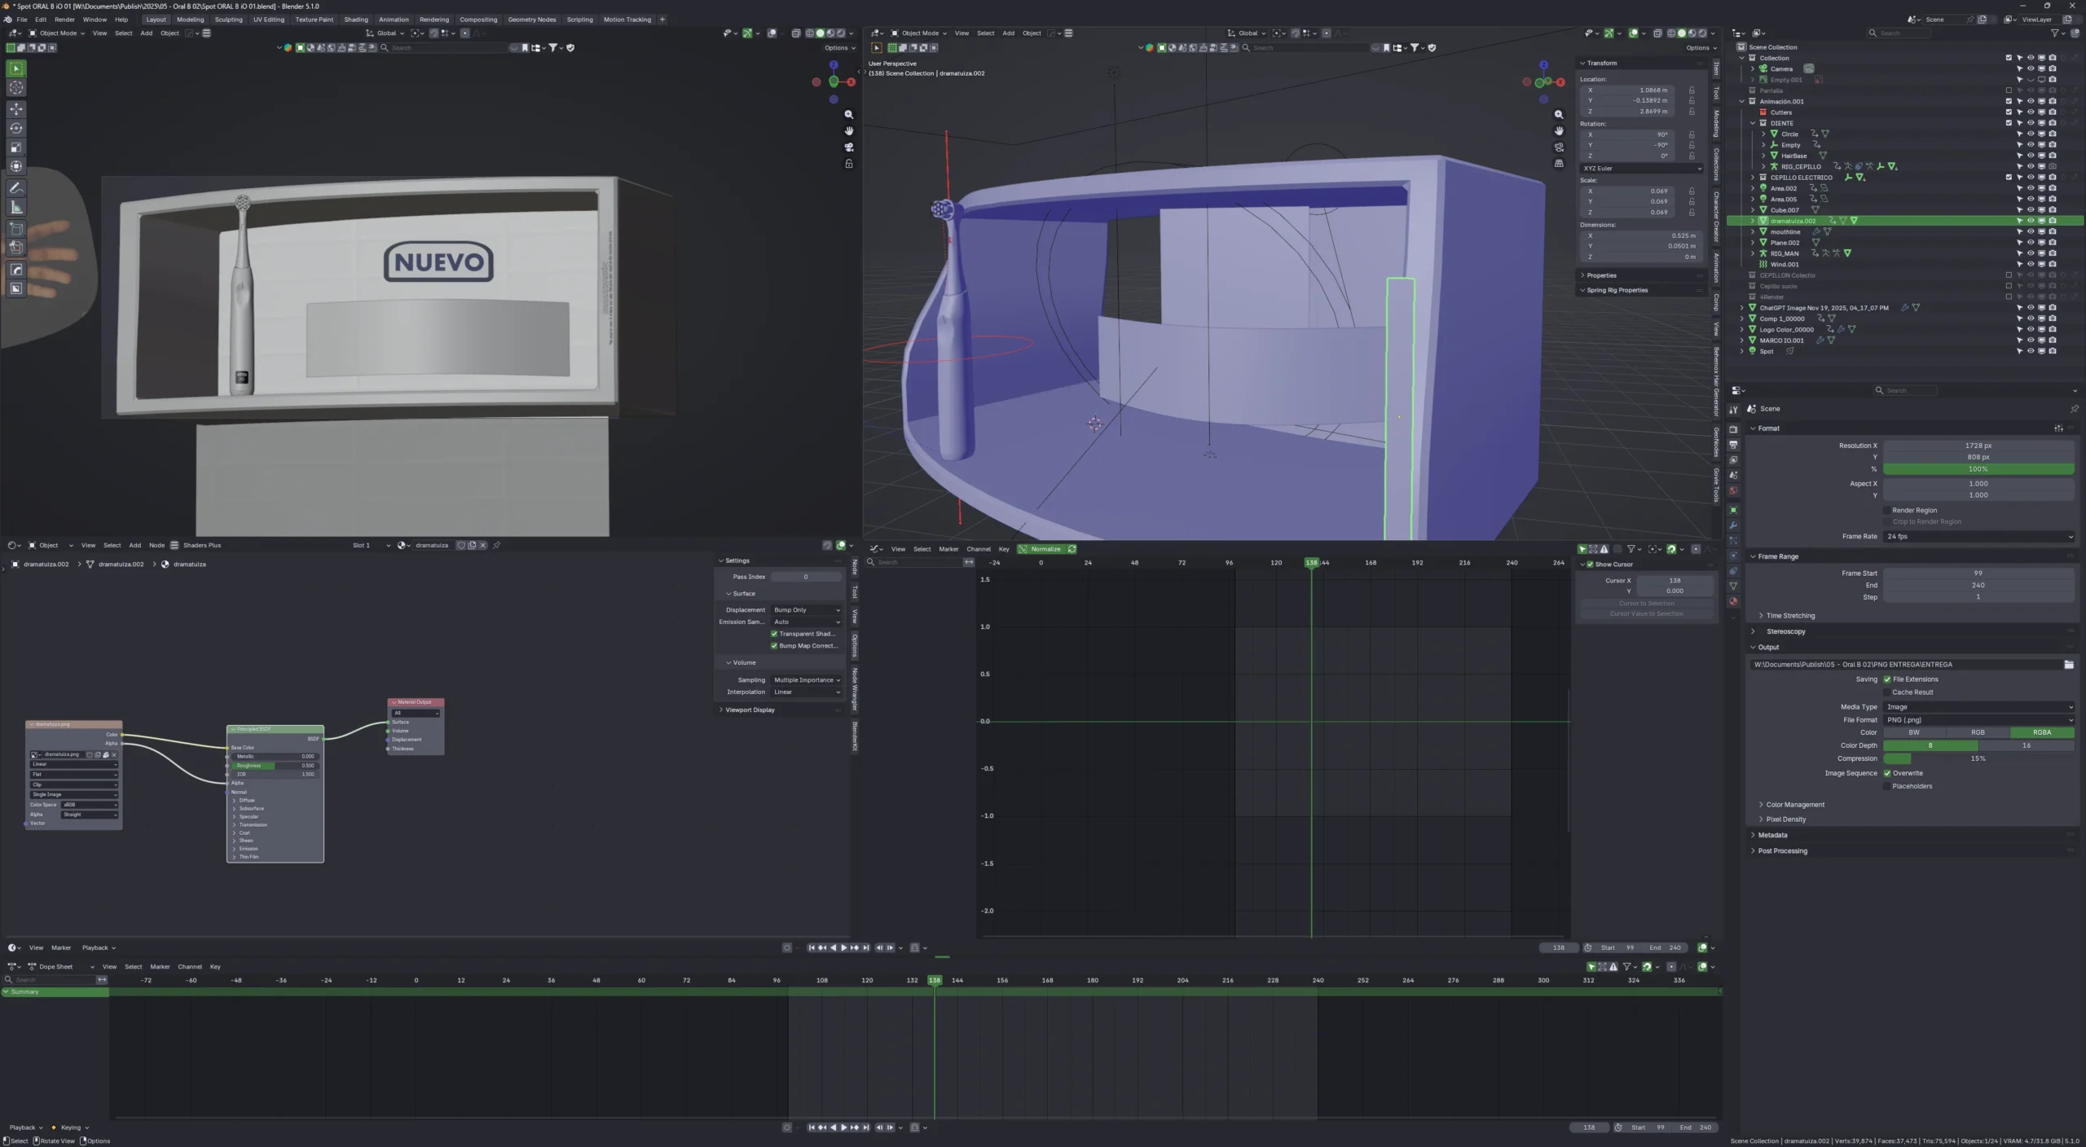Open the Render menu
Image resolution: width=2086 pixels, height=1147 pixels.
point(64,20)
